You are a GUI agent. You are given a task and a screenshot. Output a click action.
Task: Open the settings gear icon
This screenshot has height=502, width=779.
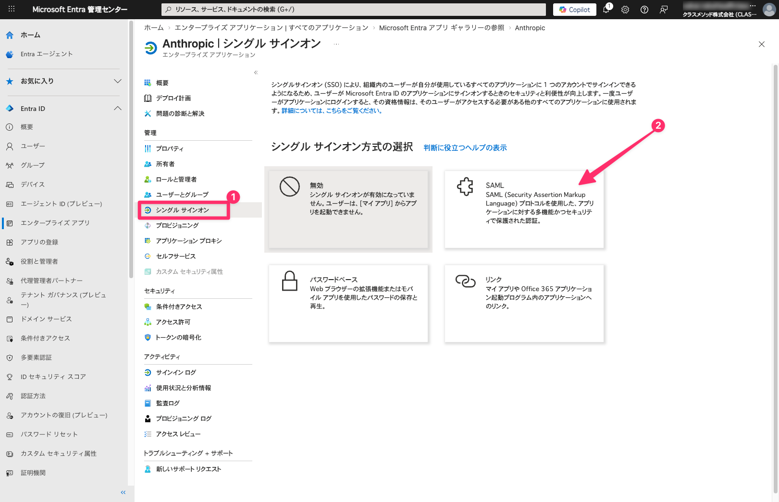click(x=625, y=10)
